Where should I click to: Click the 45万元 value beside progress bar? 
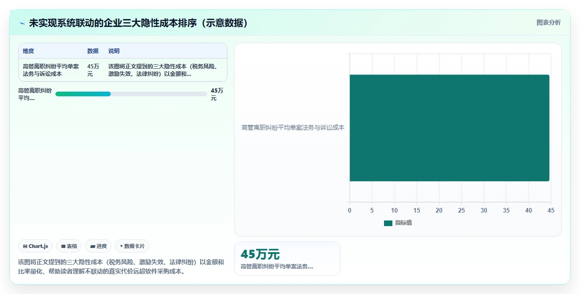pos(217,94)
